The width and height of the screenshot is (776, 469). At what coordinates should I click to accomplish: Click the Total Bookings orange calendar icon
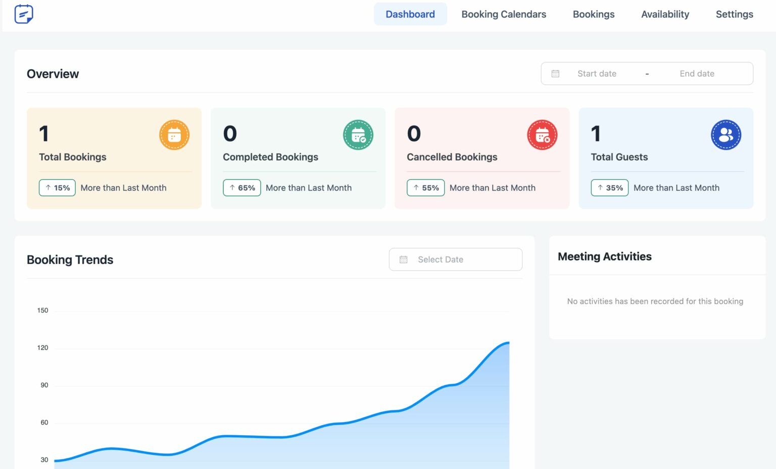point(174,135)
